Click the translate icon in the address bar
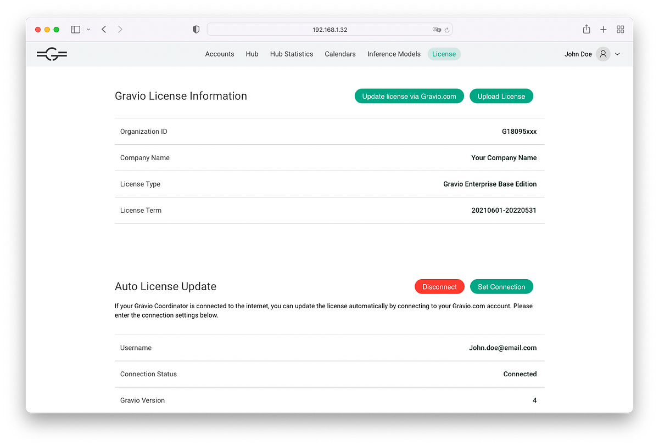 437,29
